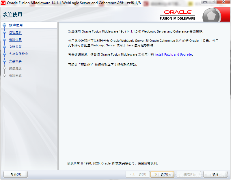Click the 安装类型 step bullet icon

point(5,47)
